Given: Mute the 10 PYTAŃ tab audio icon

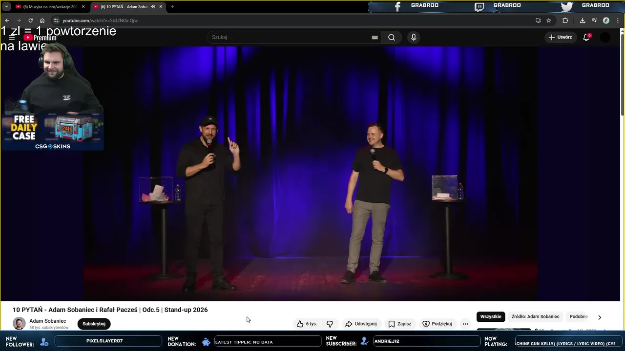Looking at the screenshot, I should tap(153, 7).
